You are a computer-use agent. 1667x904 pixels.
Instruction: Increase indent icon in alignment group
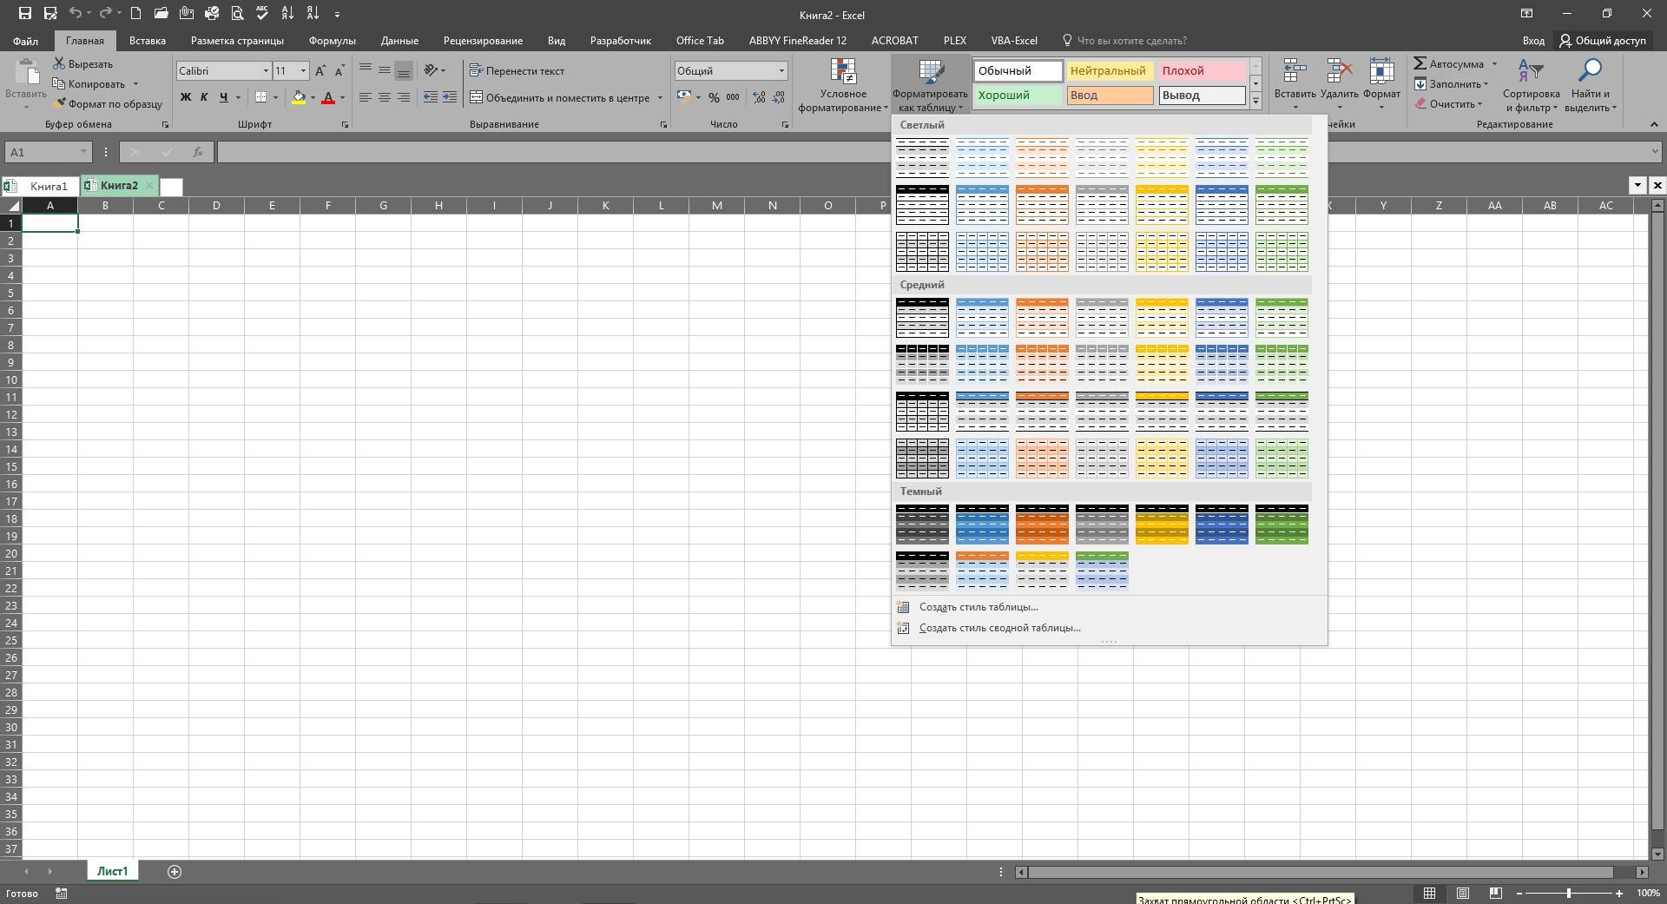[x=450, y=97]
